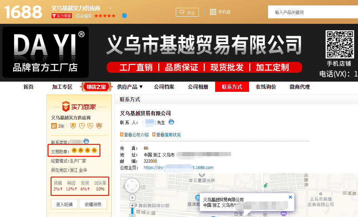Viewport: 358px width, 217px height.
Task: Click the 舞韵舞蹈培训部 map label
Action: [154, 205]
